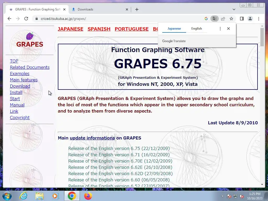Viewport: 268px width, 201px height.
Task: Open Windows Media Player from taskbar
Action: 55,196
